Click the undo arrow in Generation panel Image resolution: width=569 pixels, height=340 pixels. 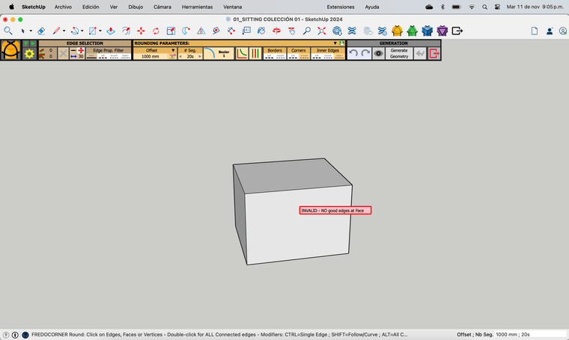353,54
